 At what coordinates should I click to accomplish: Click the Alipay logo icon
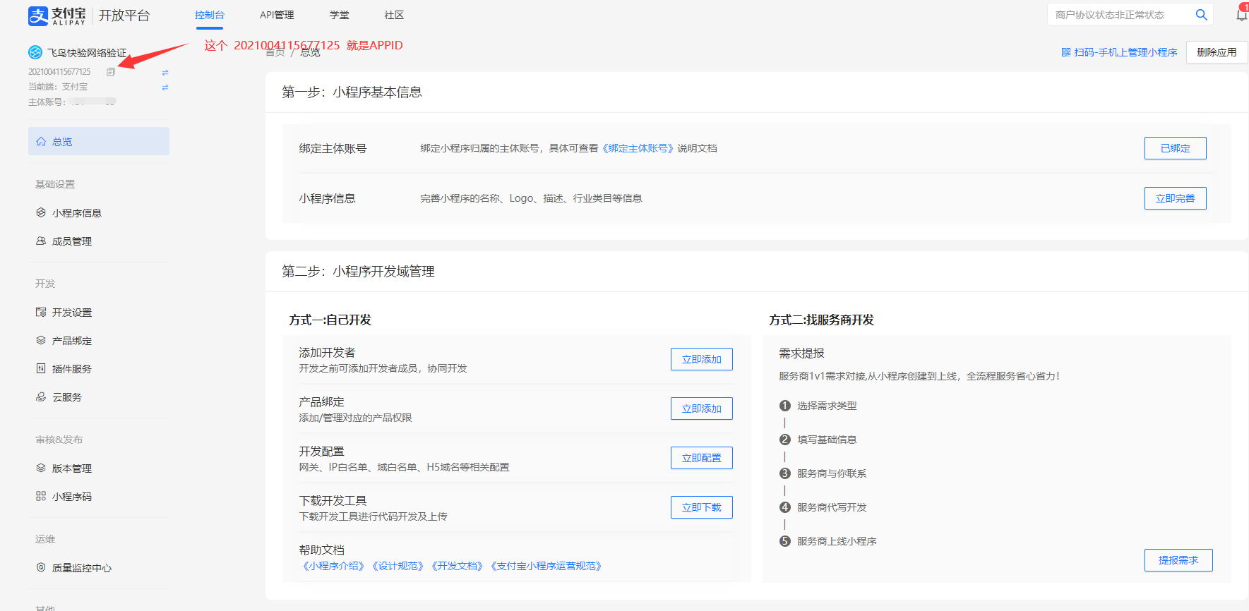38,16
